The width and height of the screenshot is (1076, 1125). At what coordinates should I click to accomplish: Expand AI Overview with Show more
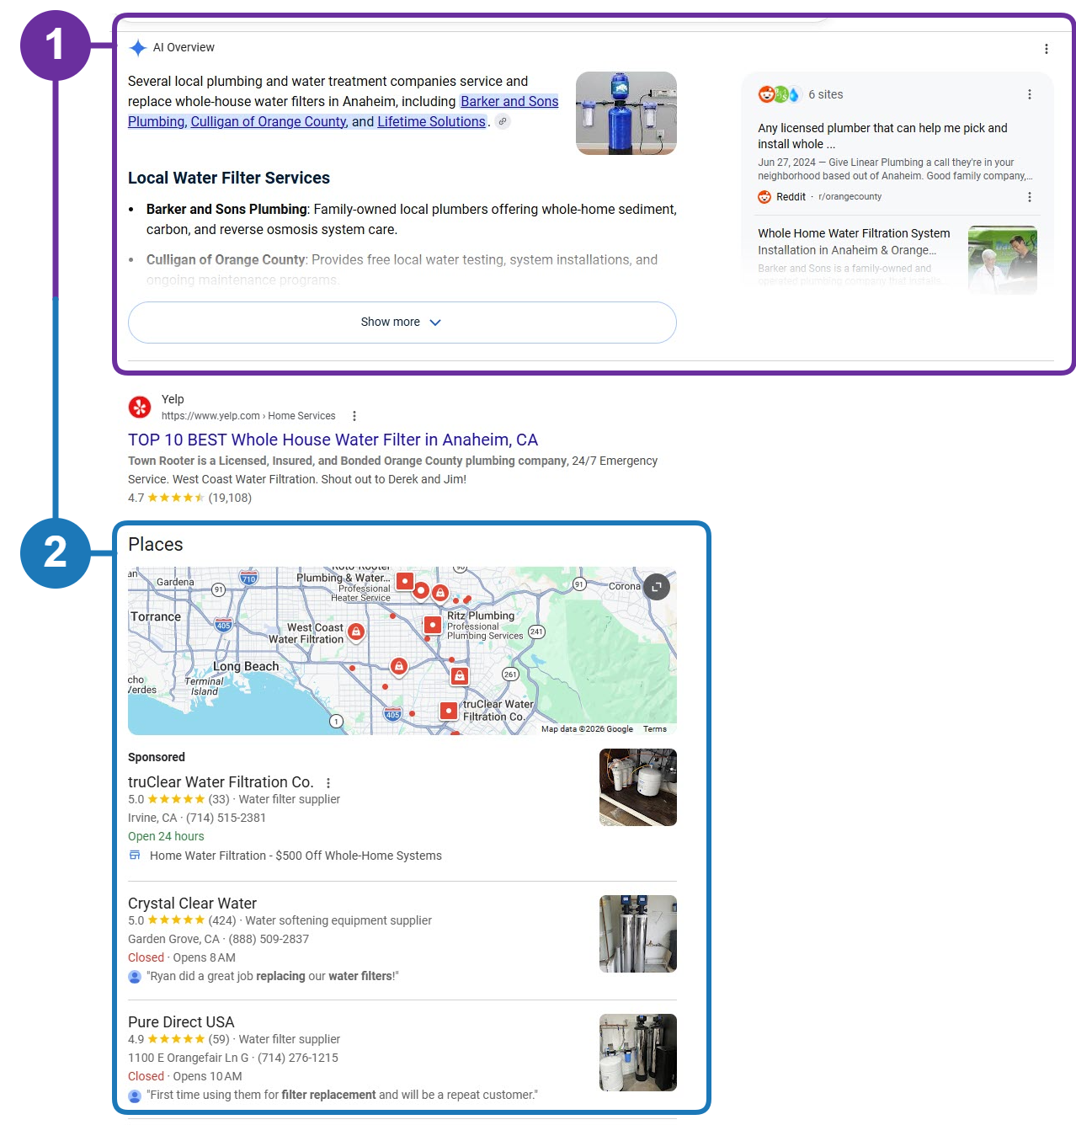pos(402,323)
